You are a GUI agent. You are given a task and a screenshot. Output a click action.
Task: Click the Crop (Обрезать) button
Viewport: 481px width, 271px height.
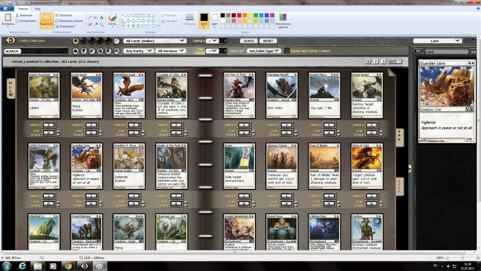64,15
